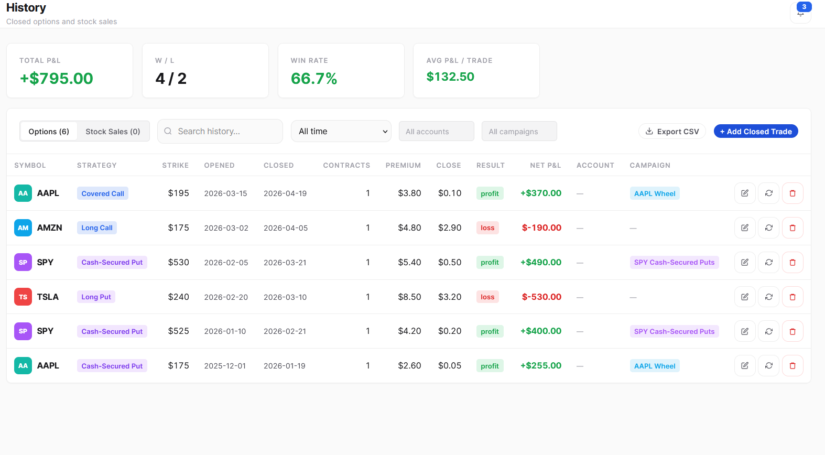Image resolution: width=825 pixels, height=455 pixels.
Task: Open the All campaigns filter
Action: 519,131
